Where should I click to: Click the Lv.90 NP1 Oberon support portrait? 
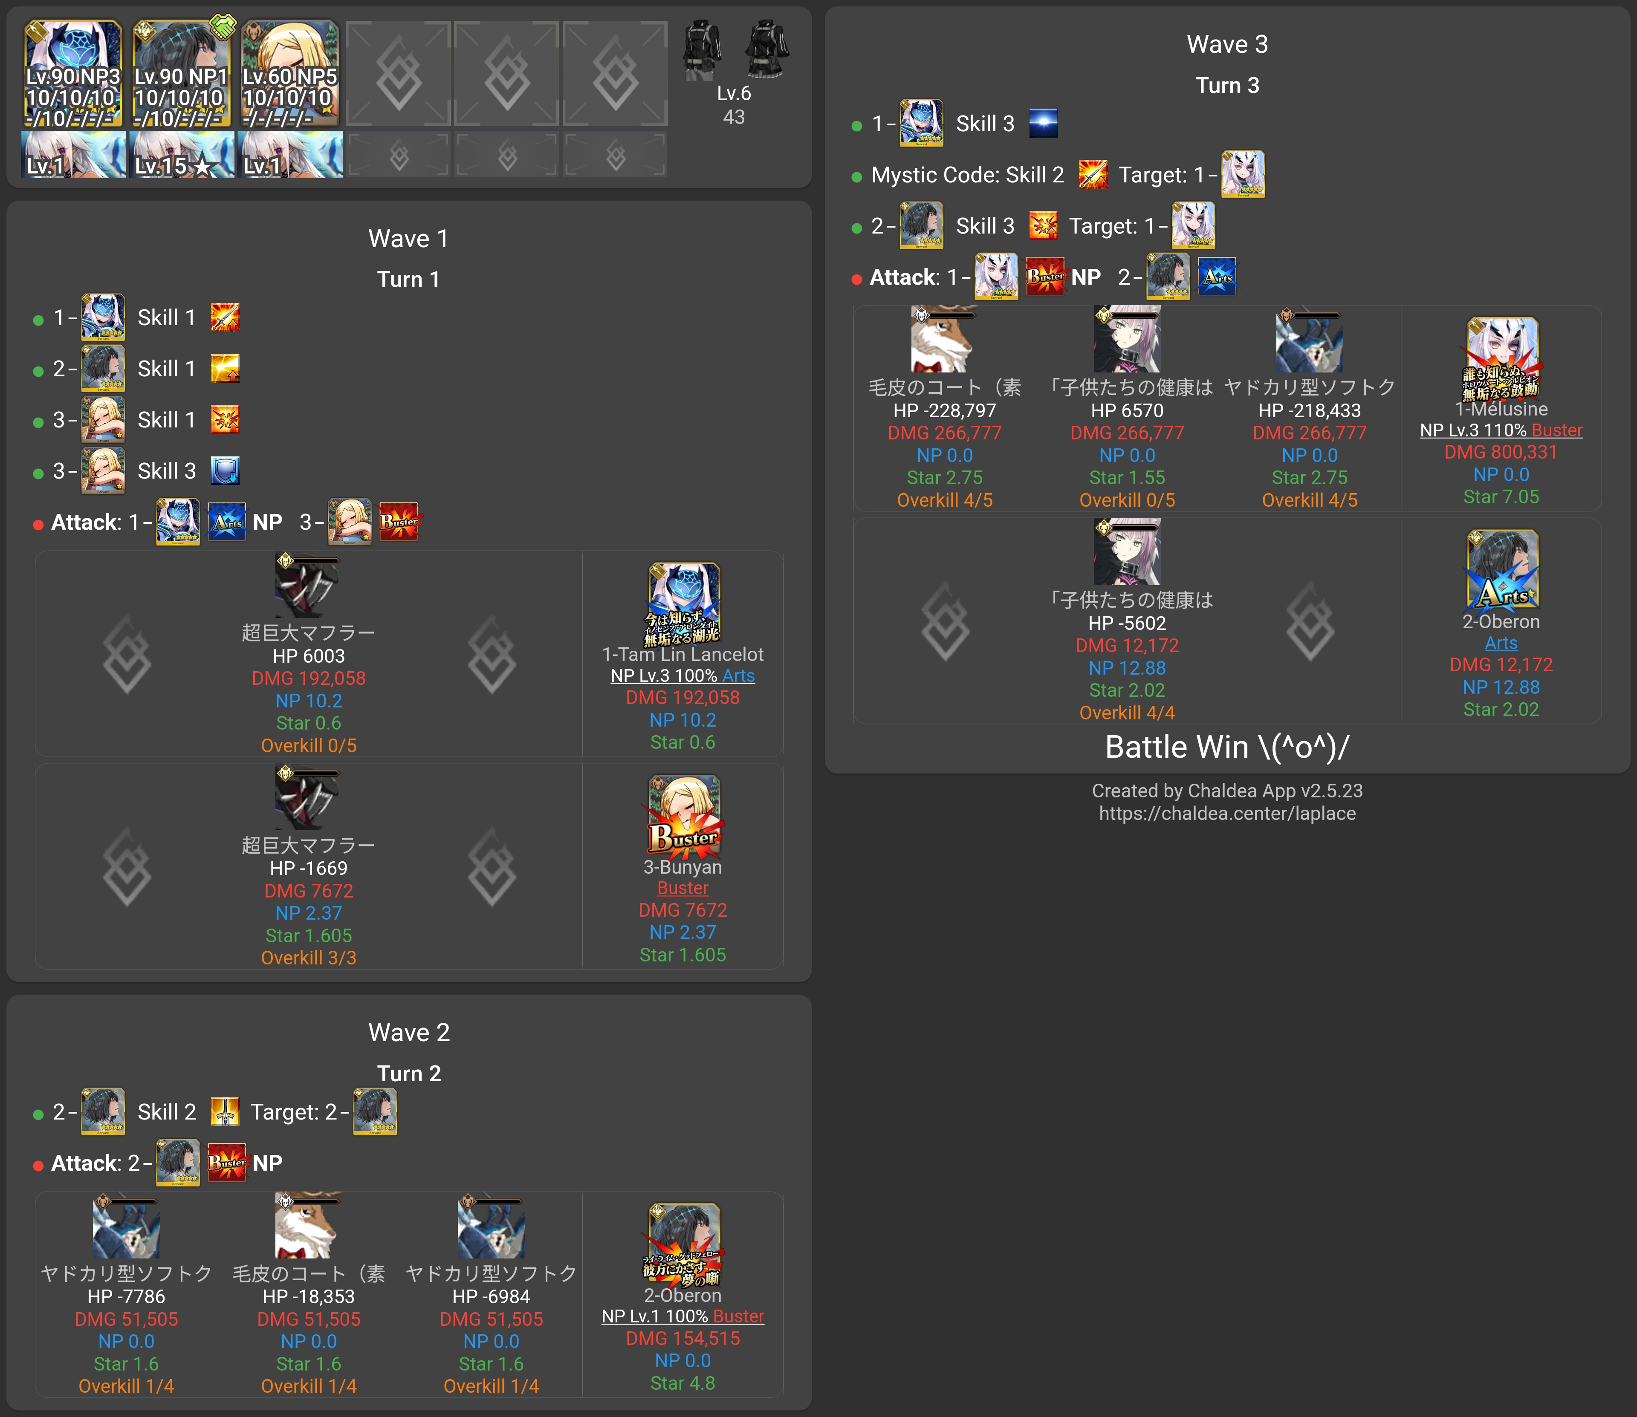pyautogui.click(x=181, y=73)
